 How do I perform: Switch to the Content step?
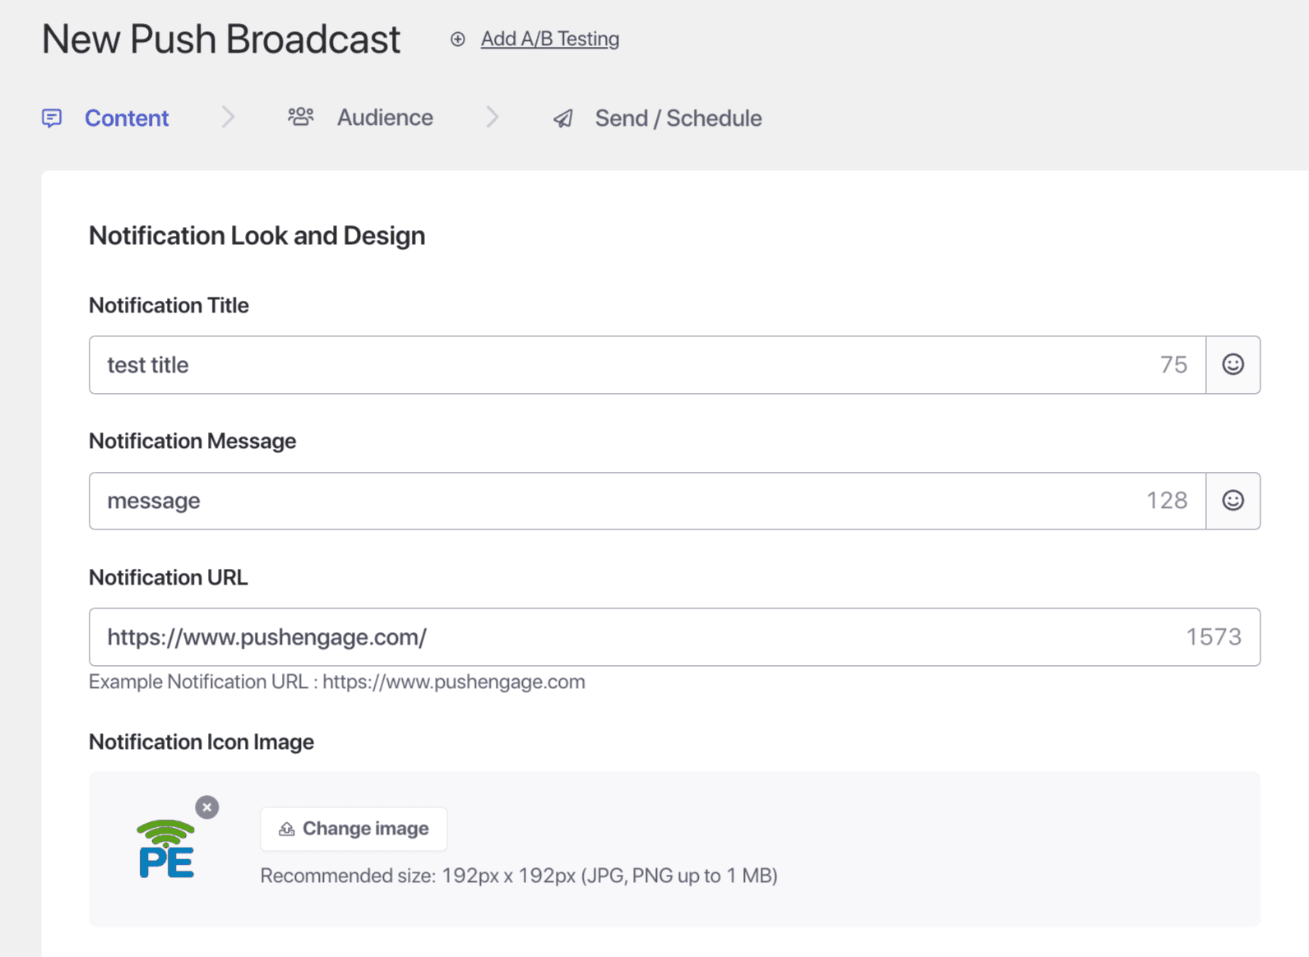click(127, 118)
